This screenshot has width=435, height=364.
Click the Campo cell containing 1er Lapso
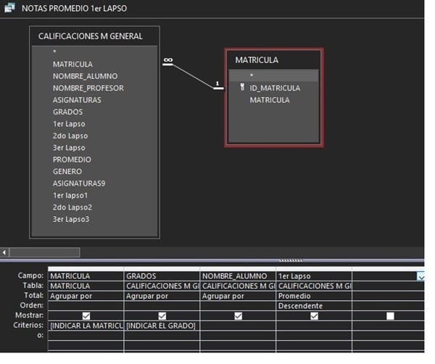pyautogui.click(x=314, y=276)
